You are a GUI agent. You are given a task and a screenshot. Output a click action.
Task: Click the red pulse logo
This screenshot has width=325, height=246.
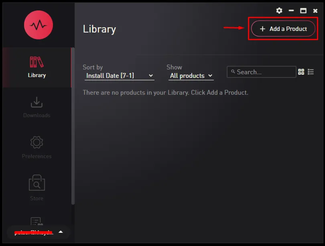39,25
